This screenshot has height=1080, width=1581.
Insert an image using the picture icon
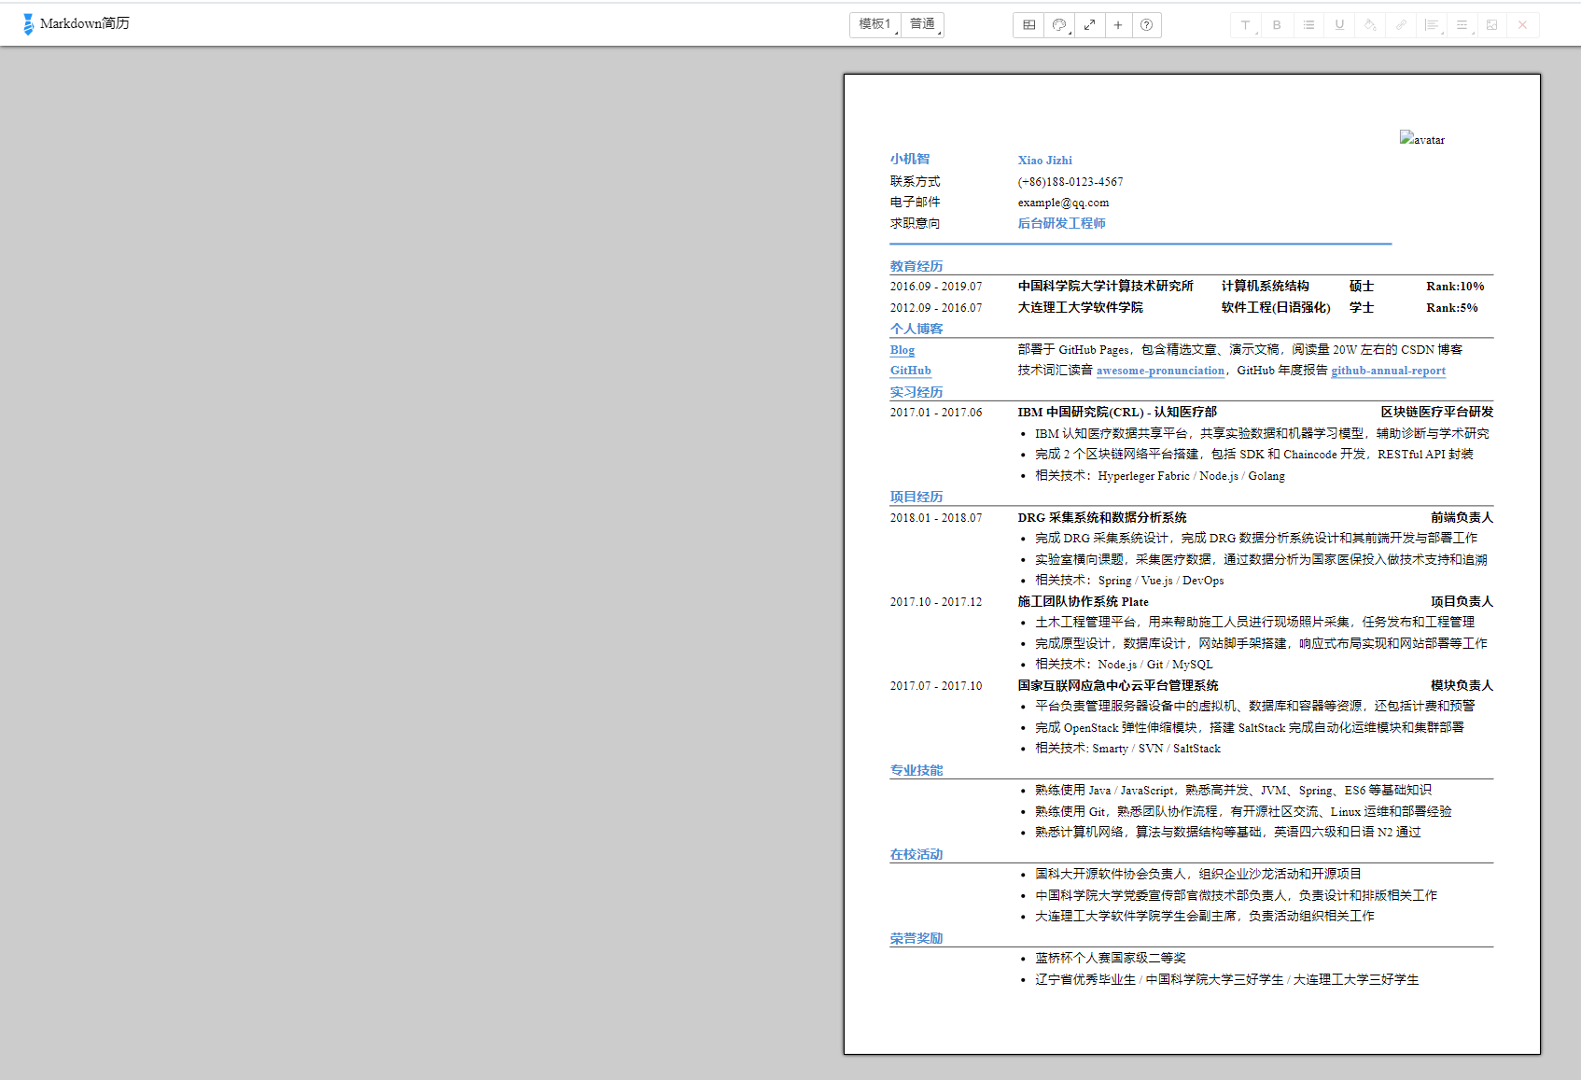[1491, 24]
